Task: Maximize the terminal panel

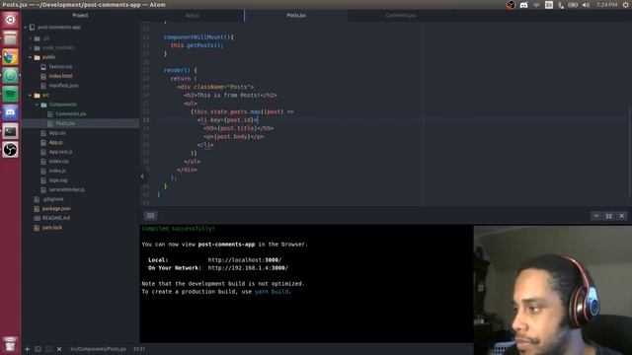Action: pyautogui.click(x=608, y=216)
